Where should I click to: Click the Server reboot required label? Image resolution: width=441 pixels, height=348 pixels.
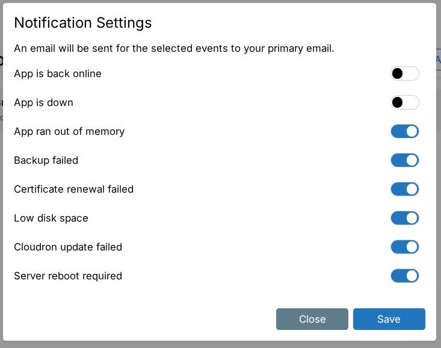click(68, 276)
